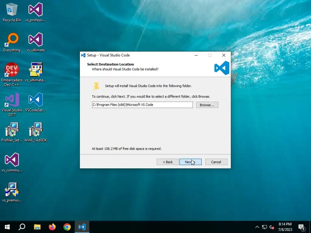Select vs_professi... installer desktop icon
This screenshot has width=311, height=233.
click(35, 12)
